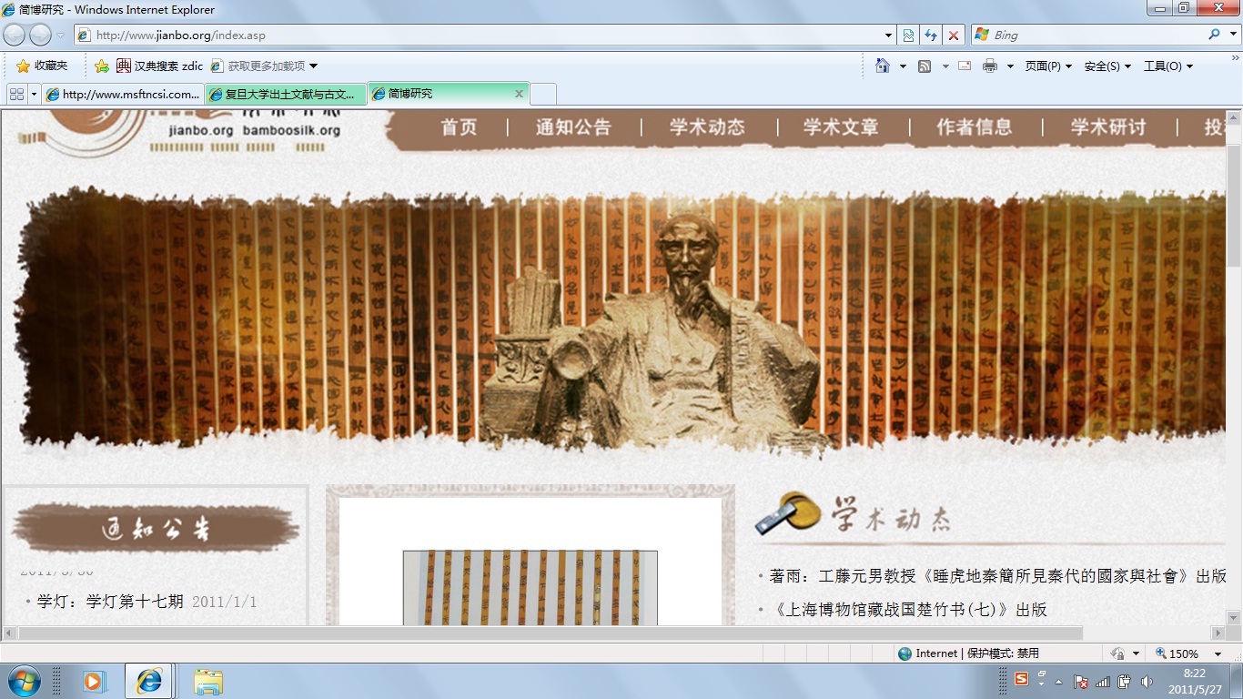Screen dimensions: 1243x699
Task: Open the 页面(P) dropdown menu
Action: tap(1048, 66)
